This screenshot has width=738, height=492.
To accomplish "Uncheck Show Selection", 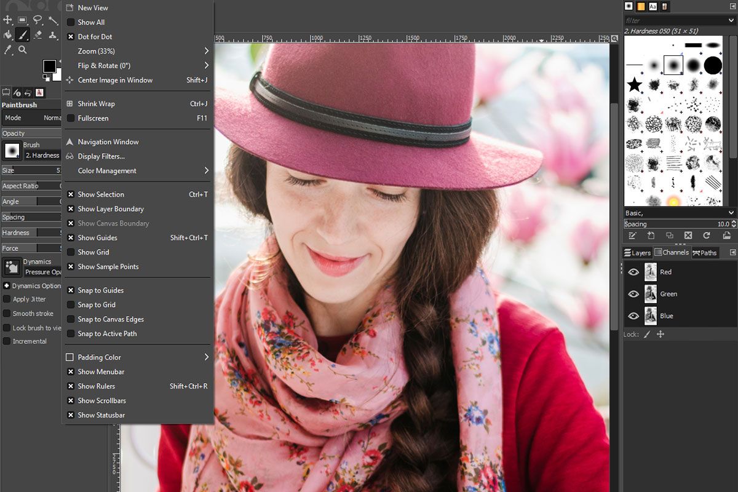I will coord(71,194).
